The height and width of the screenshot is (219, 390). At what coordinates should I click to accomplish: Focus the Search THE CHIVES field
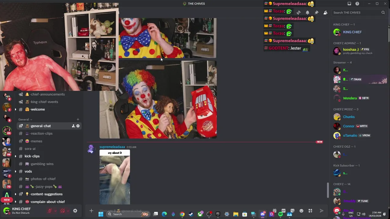coord(359,12)
